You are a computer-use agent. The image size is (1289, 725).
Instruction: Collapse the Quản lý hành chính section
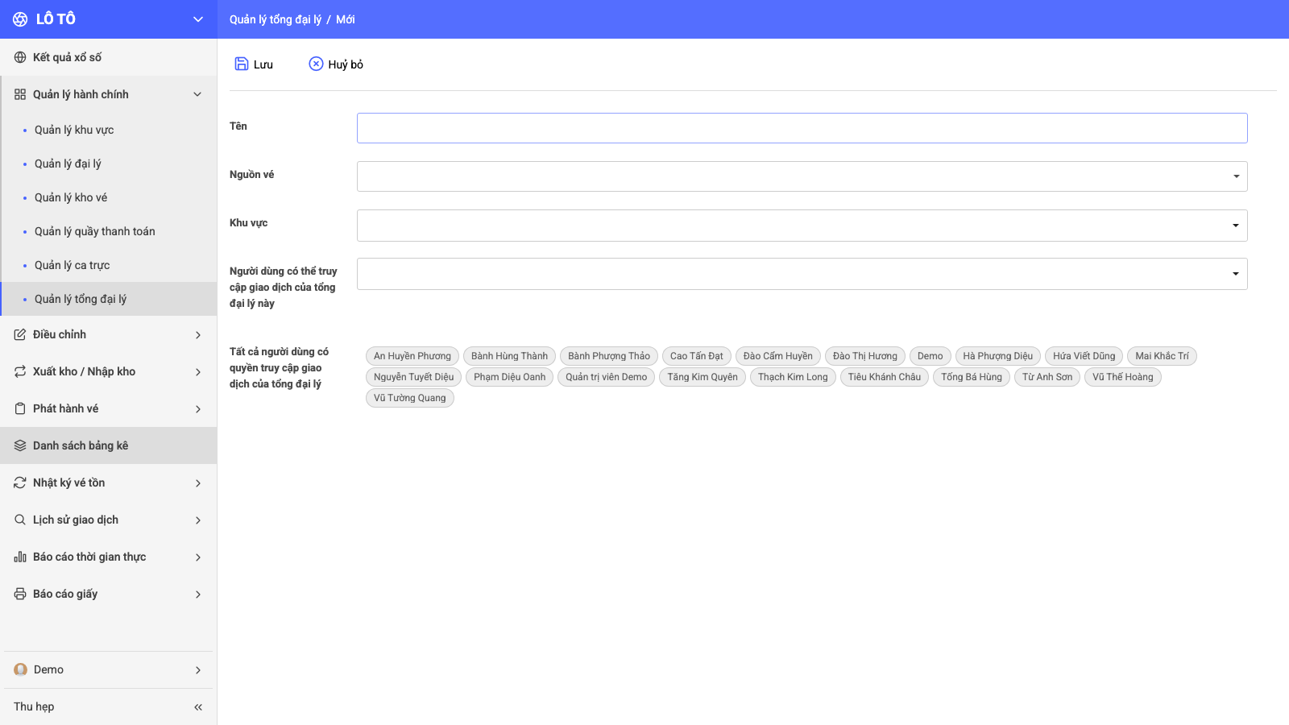pos(197,94)
